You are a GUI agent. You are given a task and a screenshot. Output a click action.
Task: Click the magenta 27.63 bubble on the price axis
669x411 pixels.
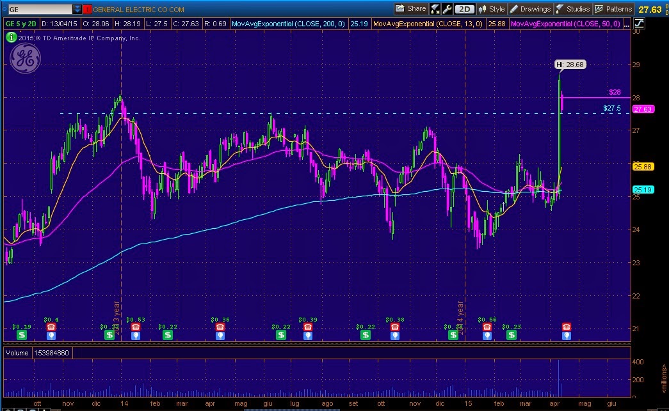(643, 109)
